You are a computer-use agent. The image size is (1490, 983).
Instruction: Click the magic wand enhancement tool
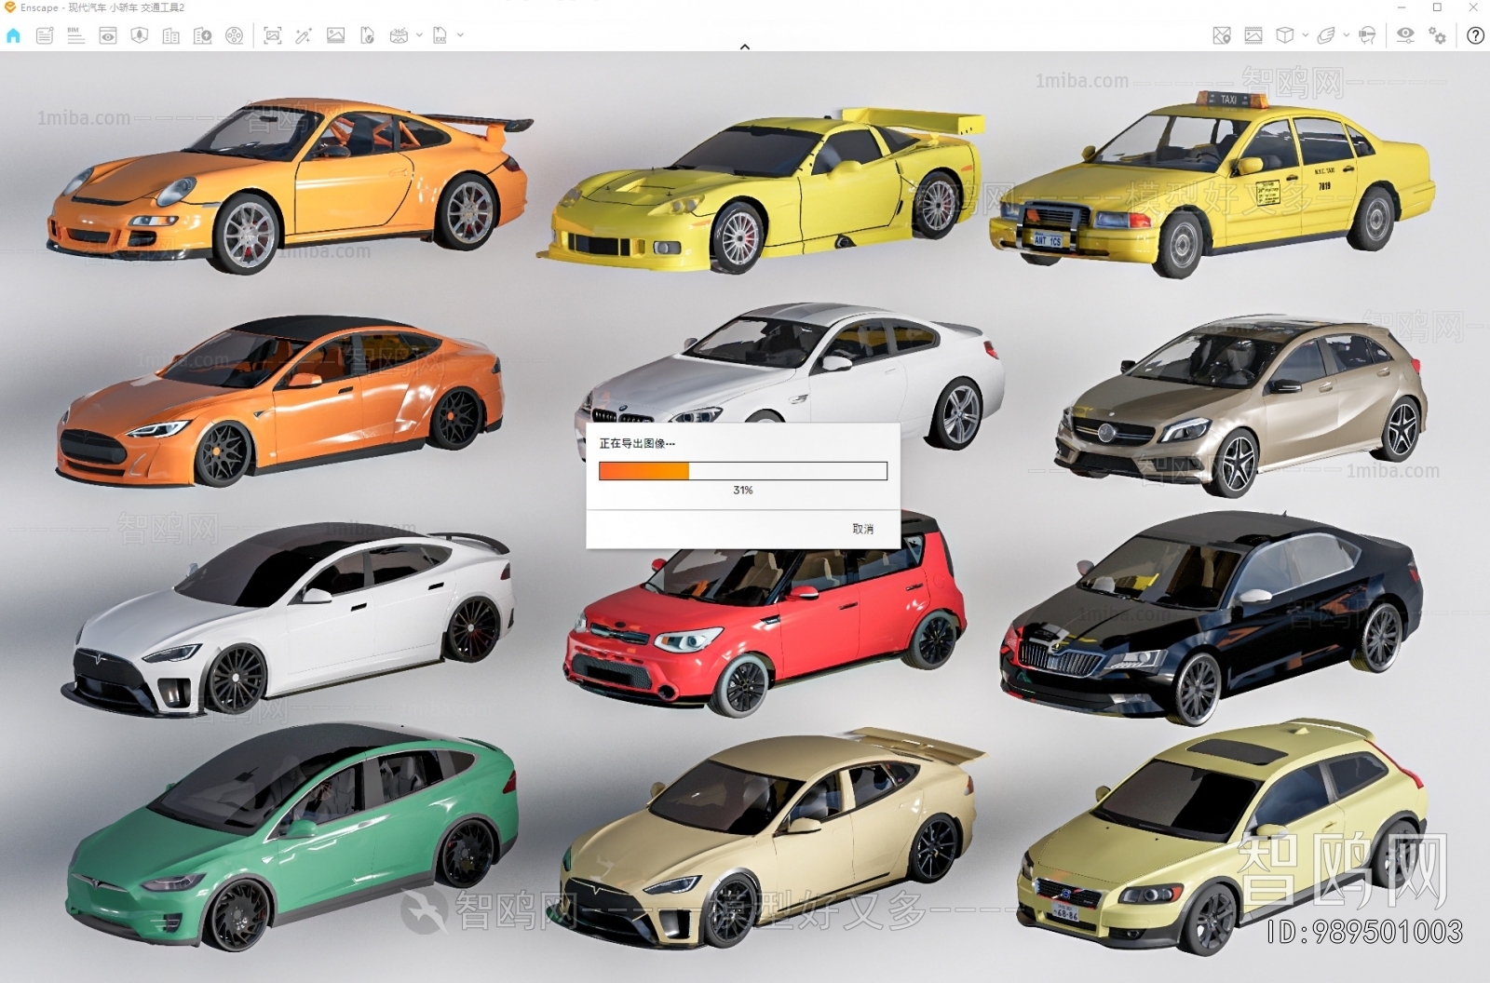click(304, 36)
